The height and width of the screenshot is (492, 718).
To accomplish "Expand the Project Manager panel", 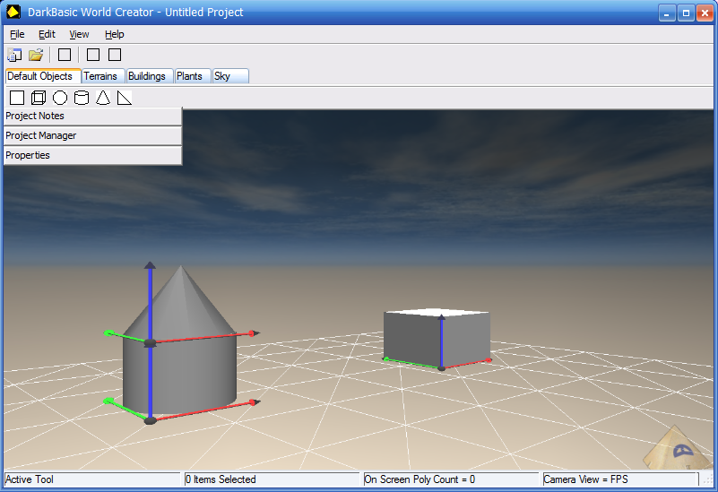I will click(x=92, y=136).
